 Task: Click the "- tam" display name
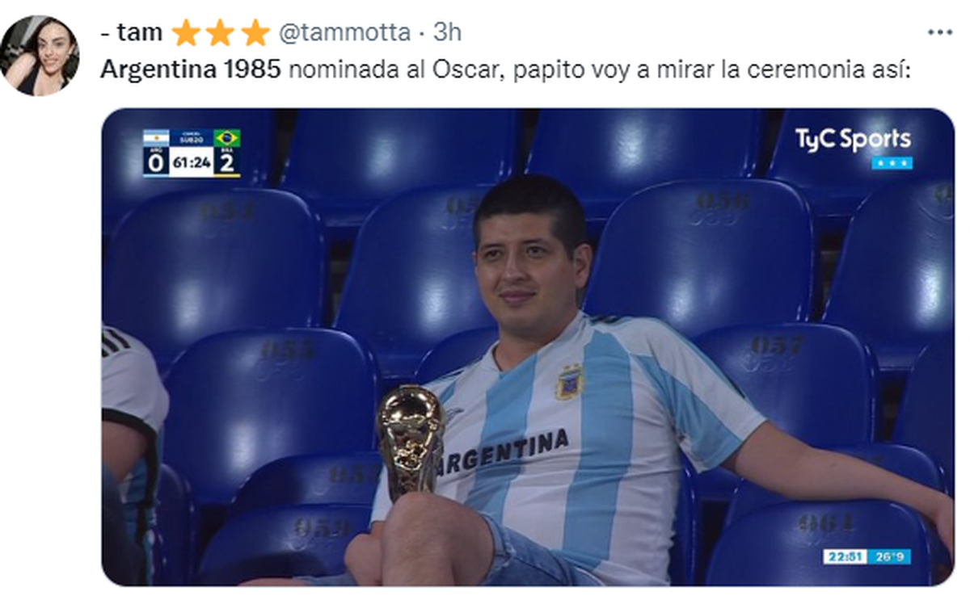click(132, 32)
